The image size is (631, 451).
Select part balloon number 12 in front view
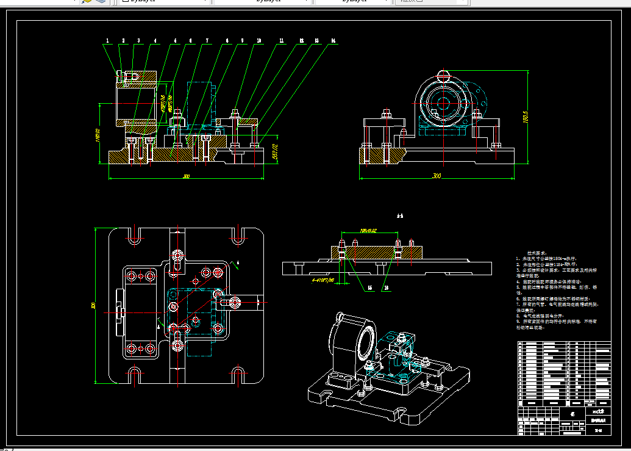pos(301,41)
